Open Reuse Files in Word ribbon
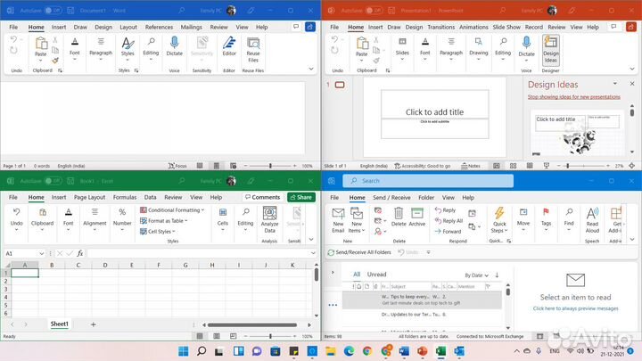The height and width of the screenshot is (361, 642). tap(253, 49)
